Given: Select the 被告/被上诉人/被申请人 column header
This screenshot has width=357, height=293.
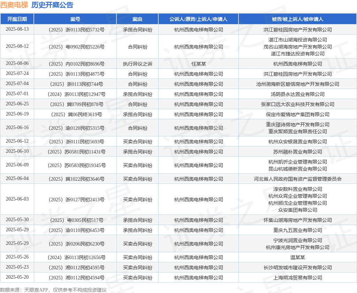Looking at the screenshot, I should pos(297,19).
